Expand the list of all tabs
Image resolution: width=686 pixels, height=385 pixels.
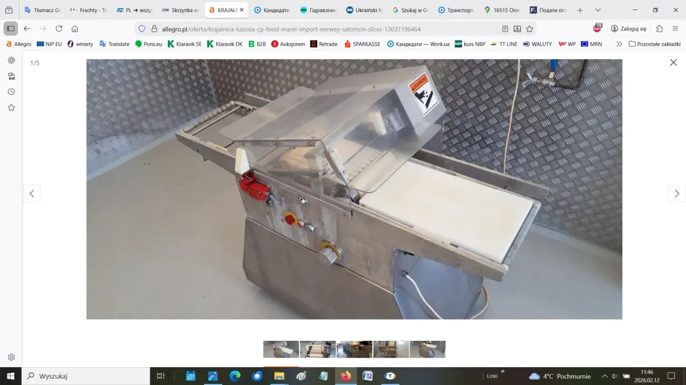pos(598,10)
